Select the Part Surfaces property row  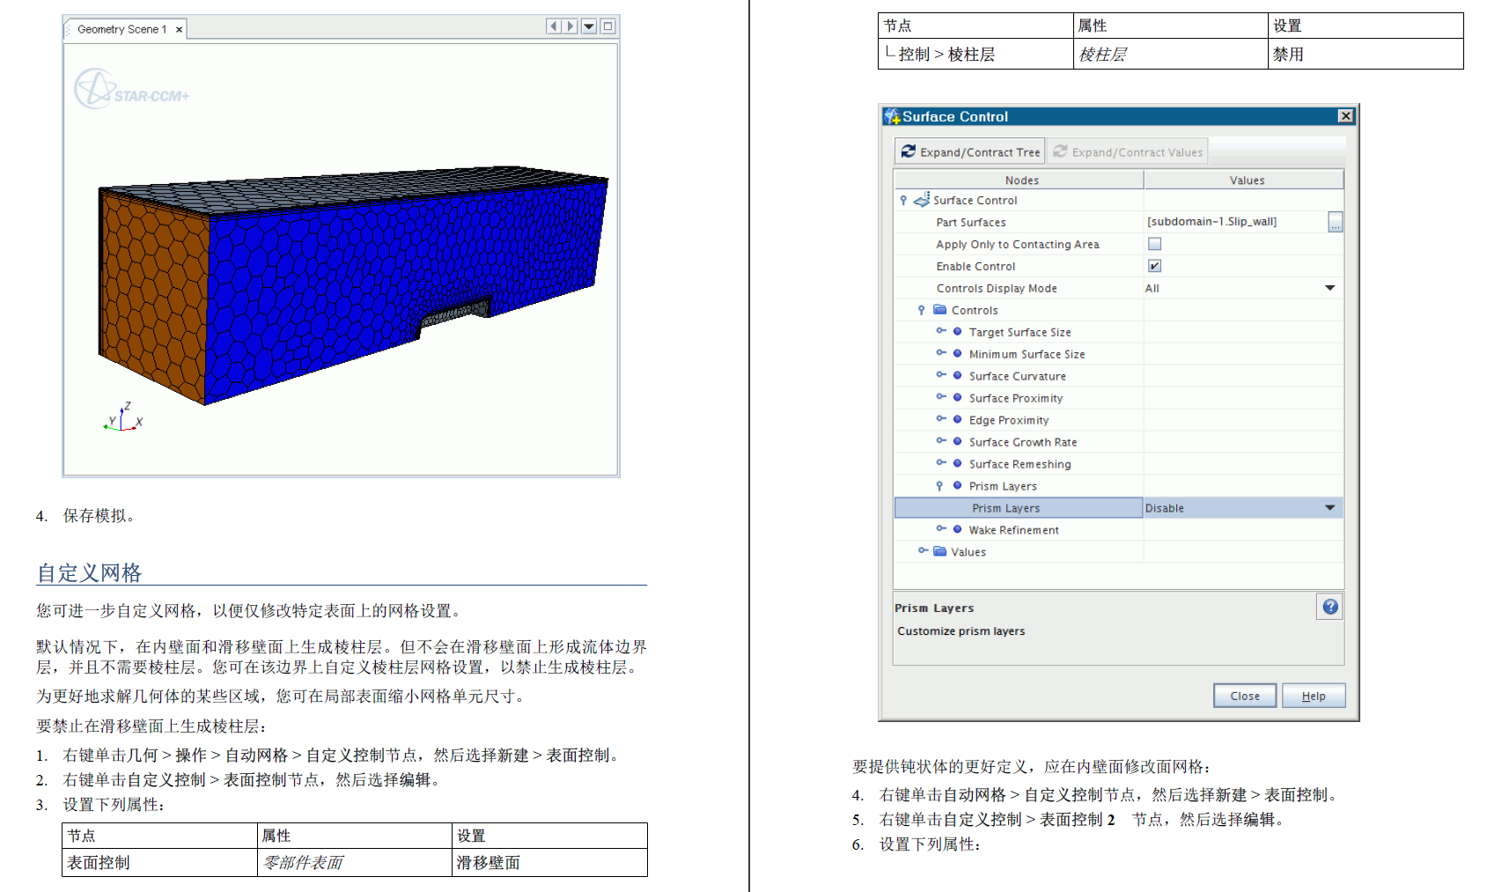point(1019,222)
